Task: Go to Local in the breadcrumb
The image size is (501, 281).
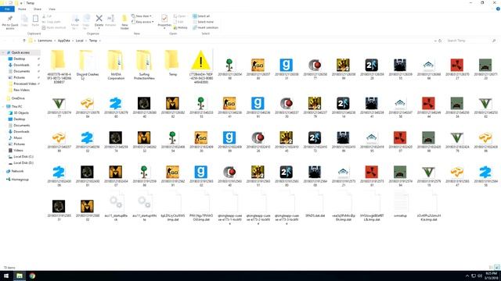Action: 80,41
